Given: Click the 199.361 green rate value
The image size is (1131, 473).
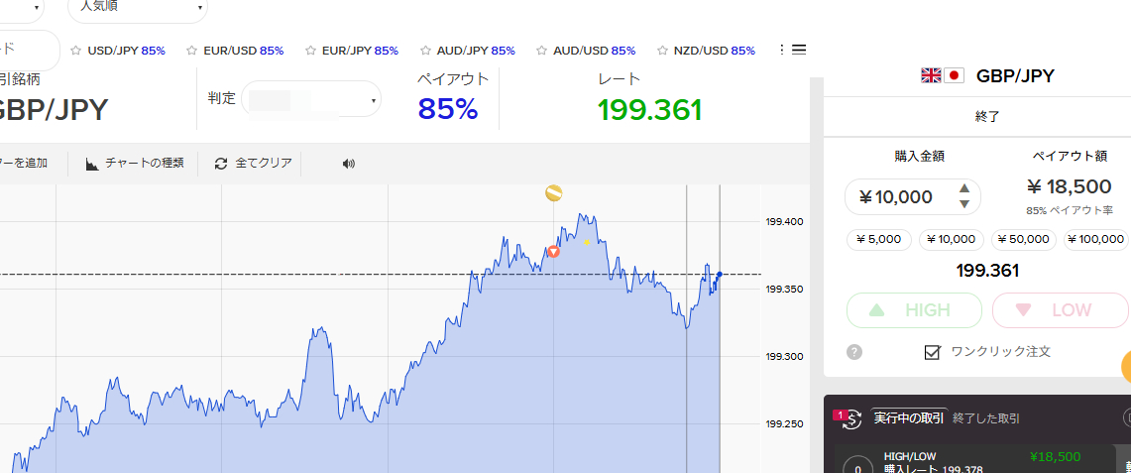Looking at the screenshot, I should click(x=650, y=110).
